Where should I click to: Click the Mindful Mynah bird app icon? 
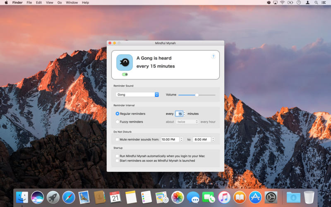point(125,63)
